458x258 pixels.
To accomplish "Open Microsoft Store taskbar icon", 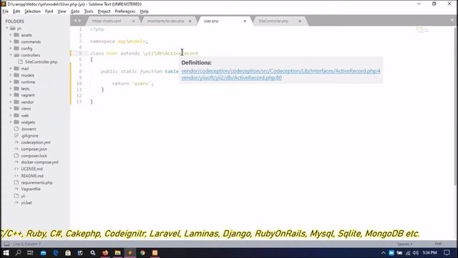I will point(68,253).
